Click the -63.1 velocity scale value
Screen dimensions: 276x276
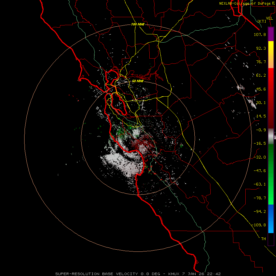260,184
